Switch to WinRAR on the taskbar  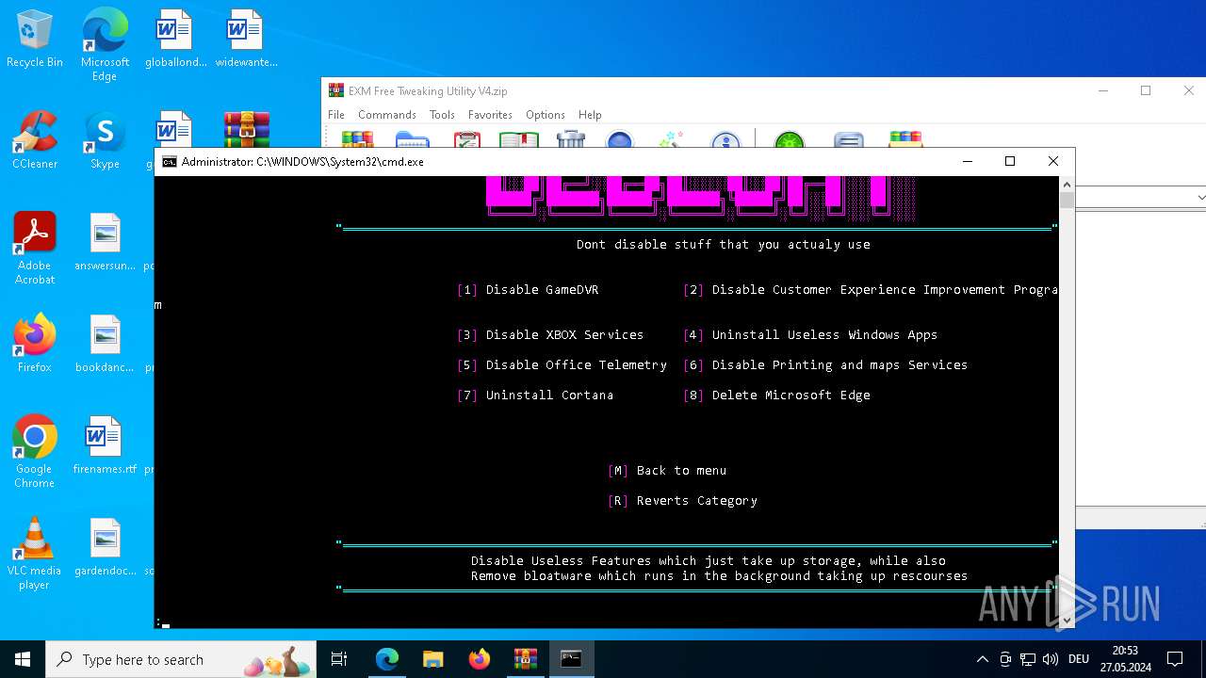click(525, 659)
